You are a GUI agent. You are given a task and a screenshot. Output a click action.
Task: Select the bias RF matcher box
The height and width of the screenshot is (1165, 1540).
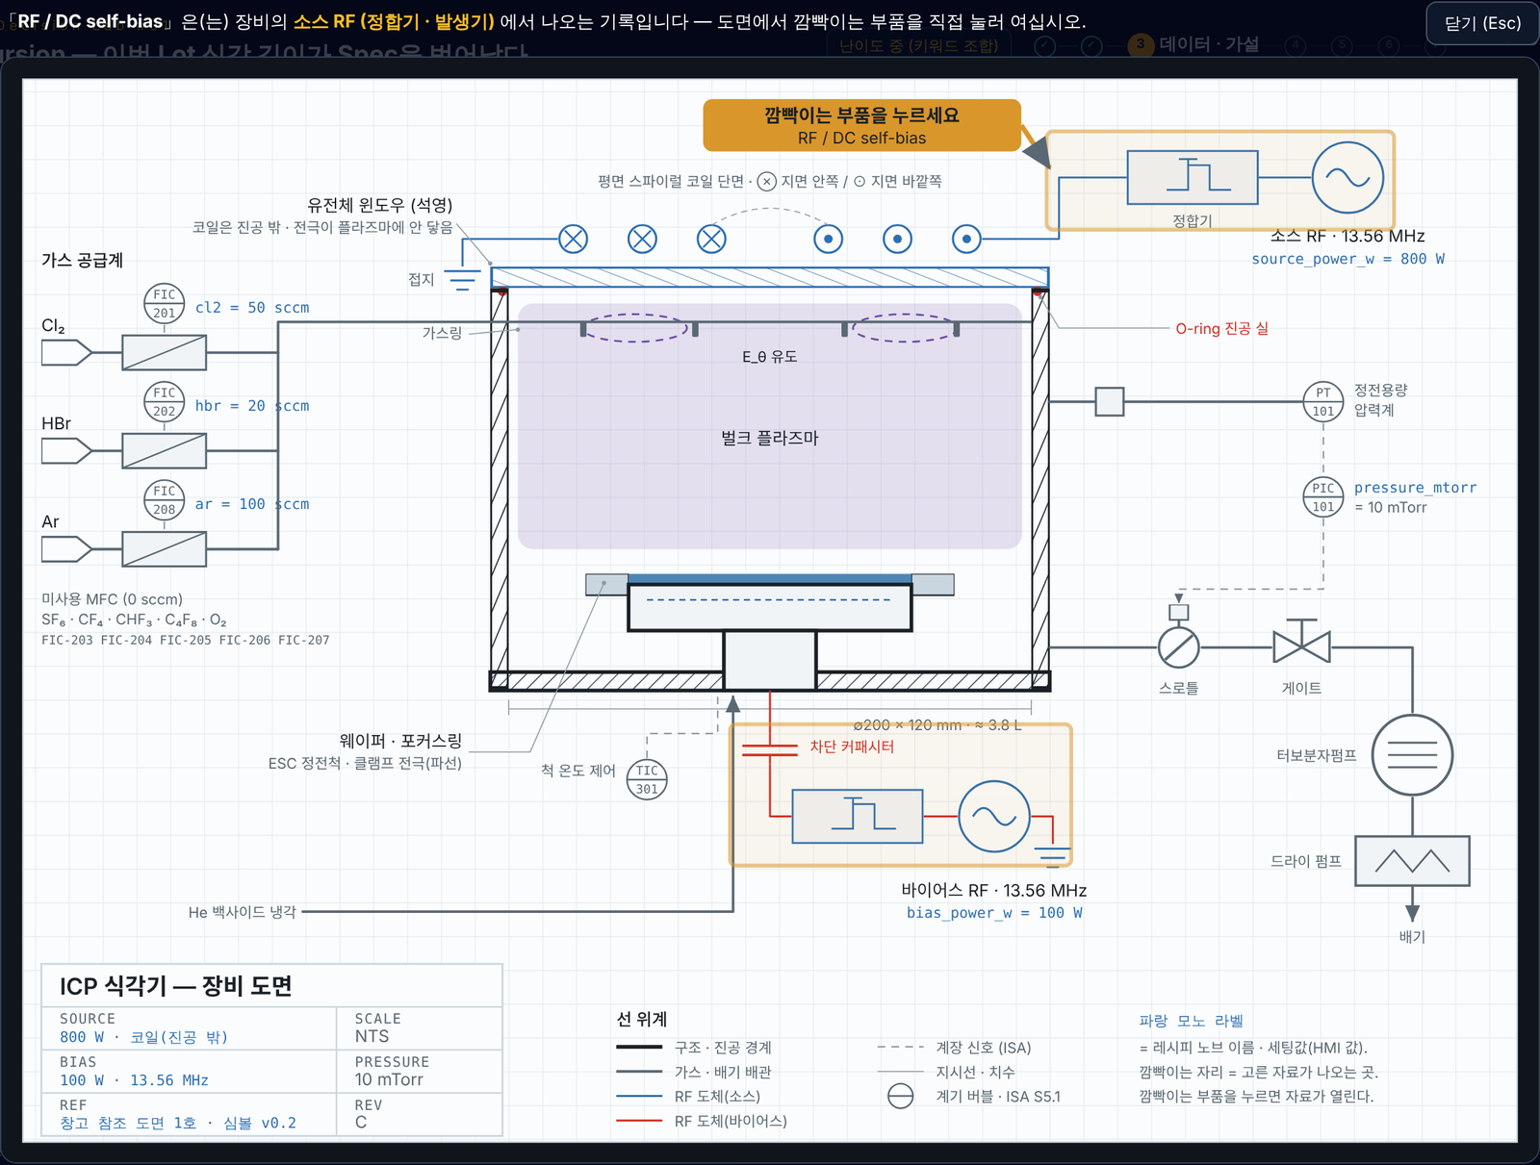(858, 816)
